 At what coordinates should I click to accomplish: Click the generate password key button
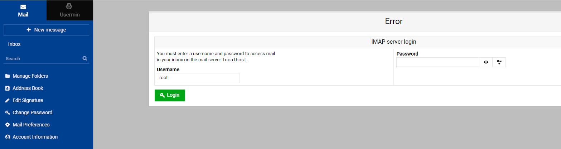[499, 62]
